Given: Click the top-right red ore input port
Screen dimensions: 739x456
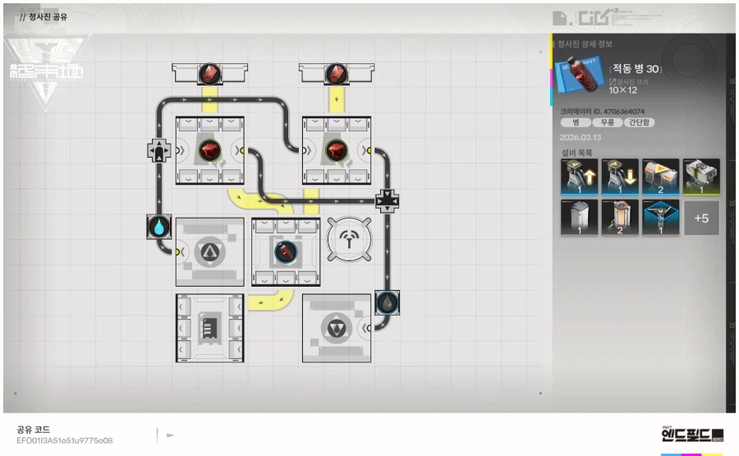Looking at the screenshot, I should tap(336, 75).
